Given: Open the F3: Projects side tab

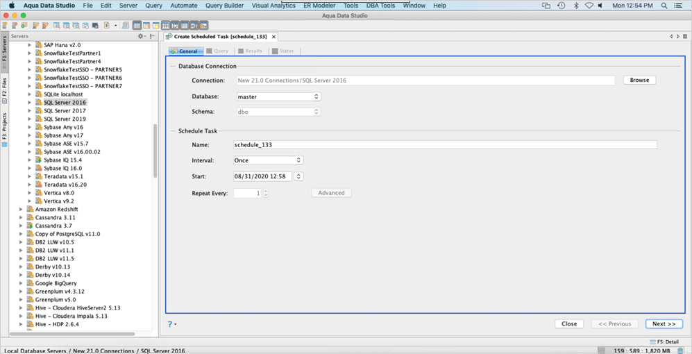Looking at the screenshot, I should pos(4,129).
